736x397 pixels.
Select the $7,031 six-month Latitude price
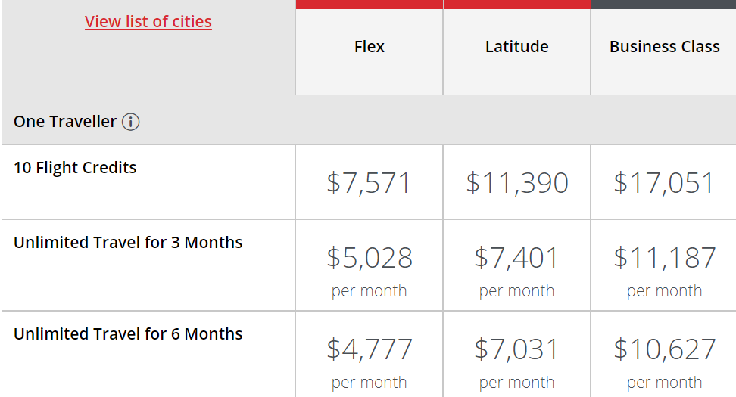tap(517, 349)
